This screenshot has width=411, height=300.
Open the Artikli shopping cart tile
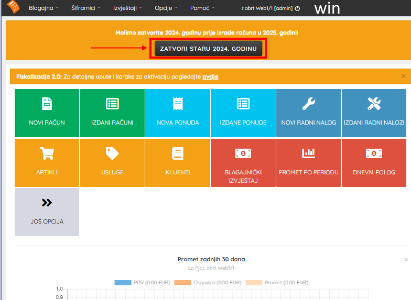pos(47,162)
